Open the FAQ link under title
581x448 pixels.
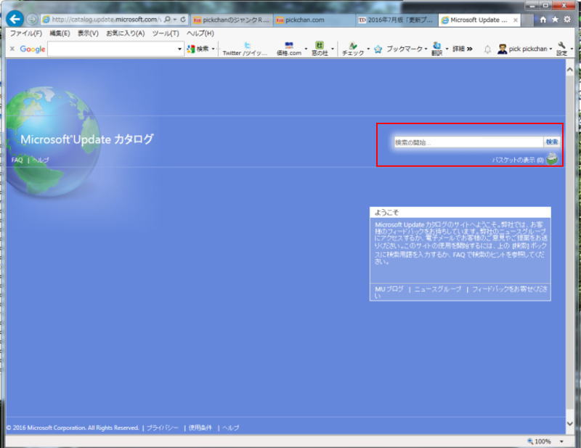click(17, 160)
